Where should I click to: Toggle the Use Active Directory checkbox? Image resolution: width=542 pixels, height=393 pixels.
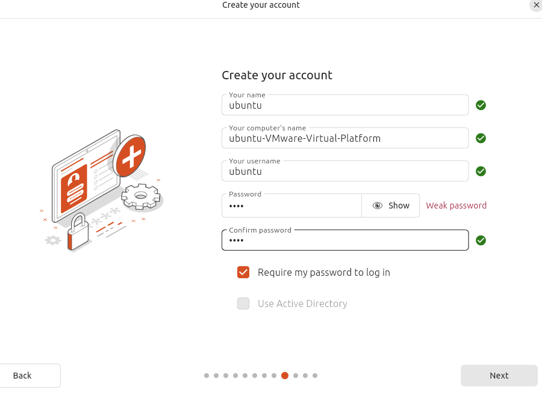pyautogui.click(x=243, y=303)
